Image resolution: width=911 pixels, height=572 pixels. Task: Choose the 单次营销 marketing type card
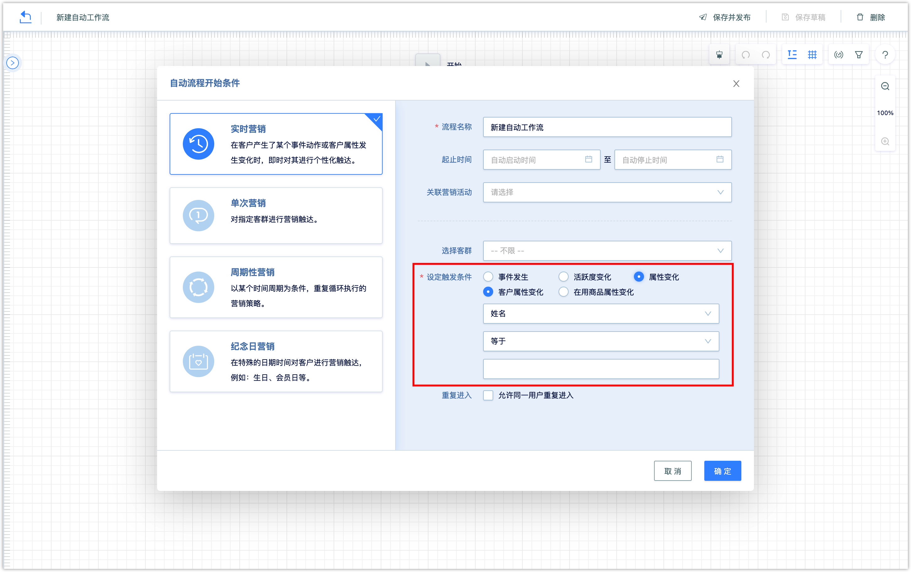pos(276,216)
